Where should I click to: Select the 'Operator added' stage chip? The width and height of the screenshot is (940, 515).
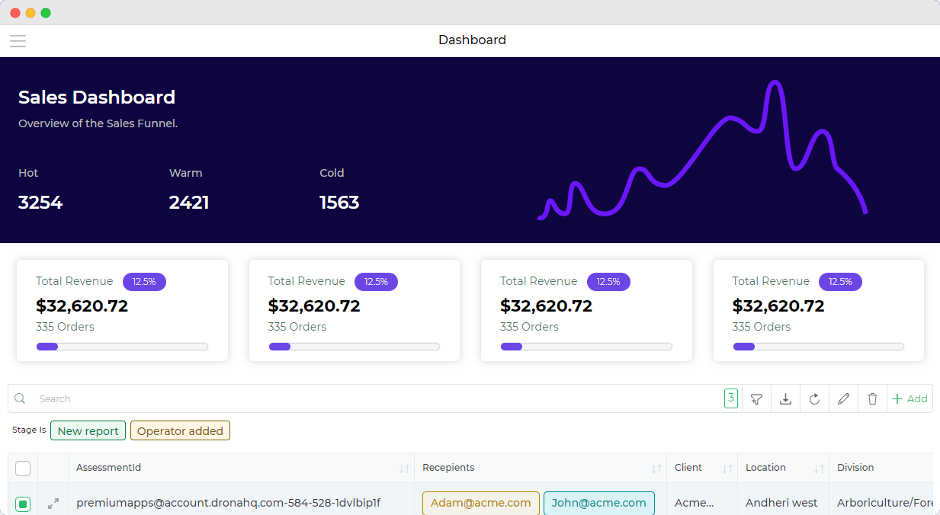coord(180,430)
